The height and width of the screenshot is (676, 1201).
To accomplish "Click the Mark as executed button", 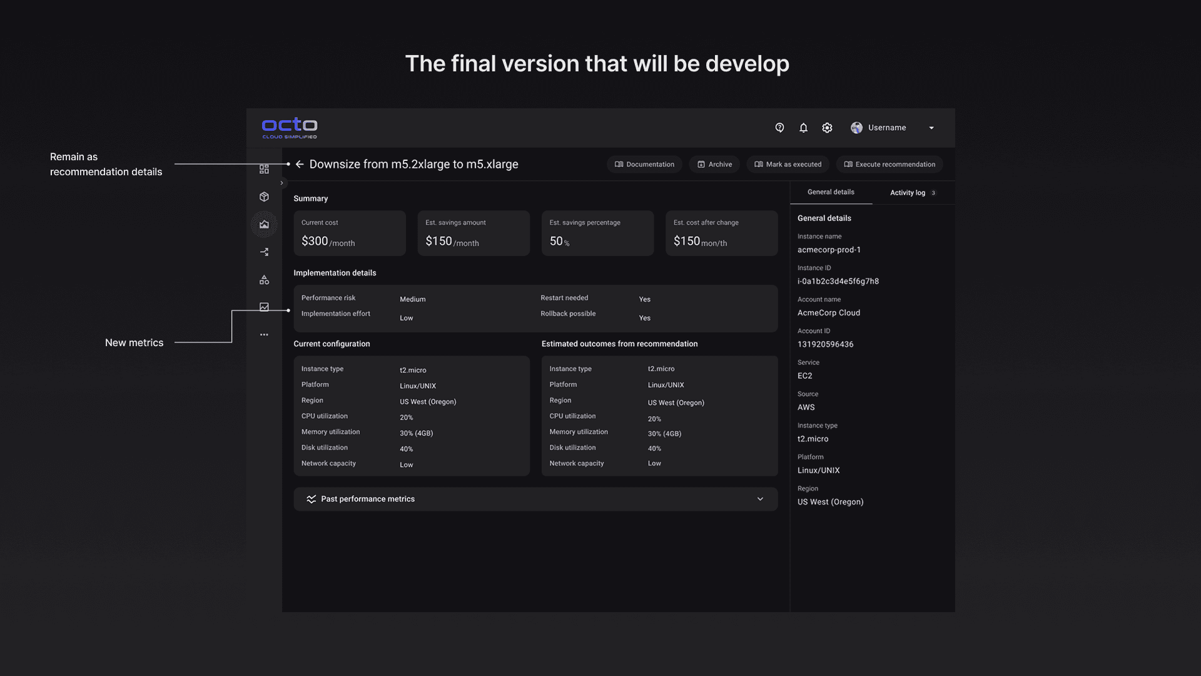I will [x=788, y=165].
